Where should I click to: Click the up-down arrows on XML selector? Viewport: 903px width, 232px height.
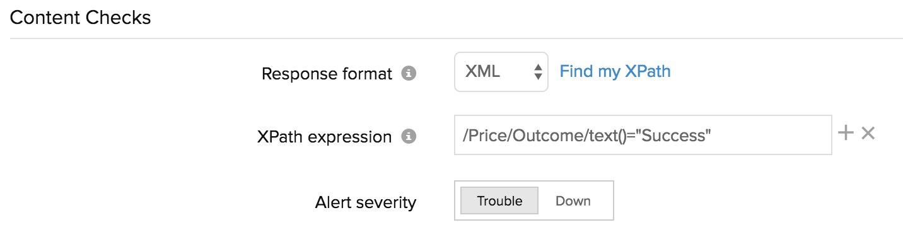click(x=538, y=72)
